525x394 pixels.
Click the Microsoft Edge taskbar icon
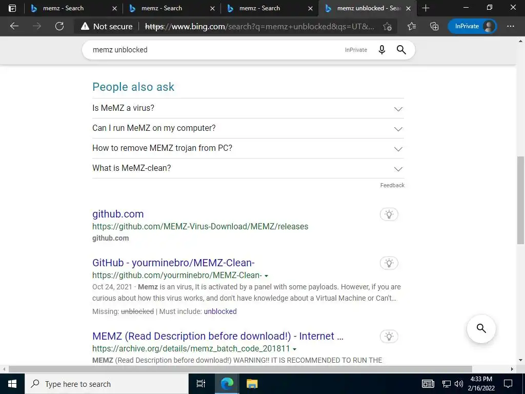227,384
